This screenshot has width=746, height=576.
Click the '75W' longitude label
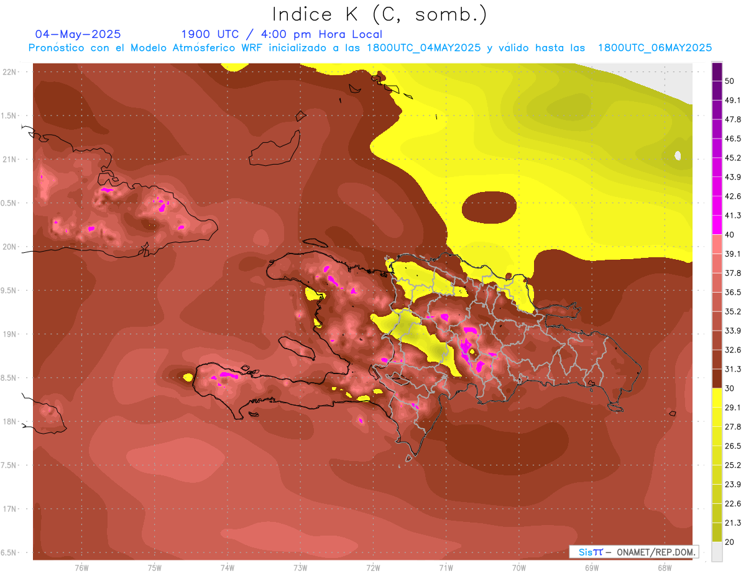[x=155, y=567]
